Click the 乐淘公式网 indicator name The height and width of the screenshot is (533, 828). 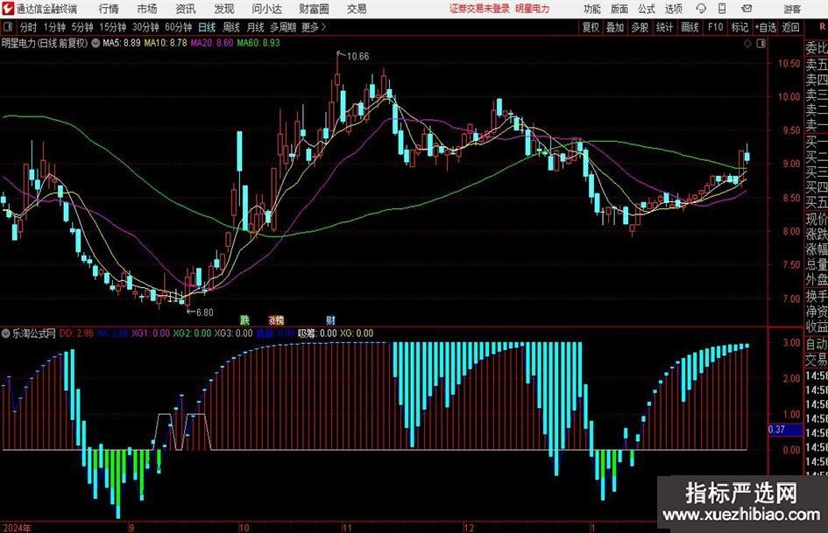tap(34, 333)
